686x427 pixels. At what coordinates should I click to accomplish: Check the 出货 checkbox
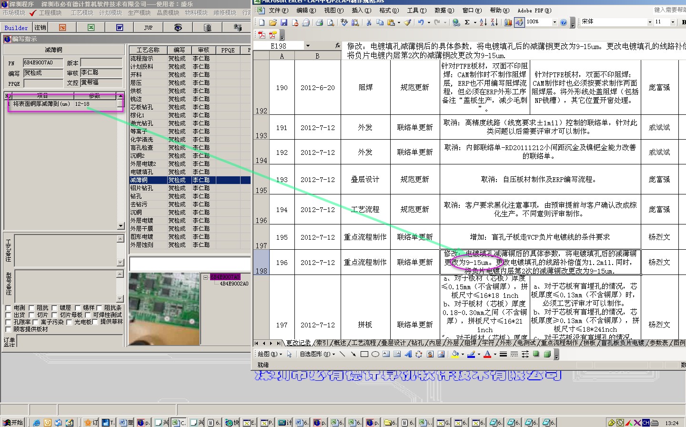pyautogui.click(x=8, y=315)
